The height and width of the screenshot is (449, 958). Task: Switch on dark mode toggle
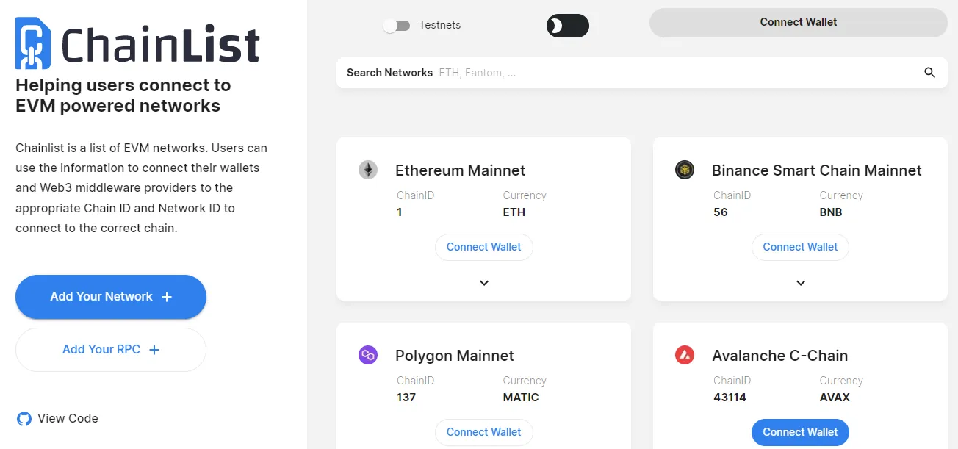click(x=567, y=26)
